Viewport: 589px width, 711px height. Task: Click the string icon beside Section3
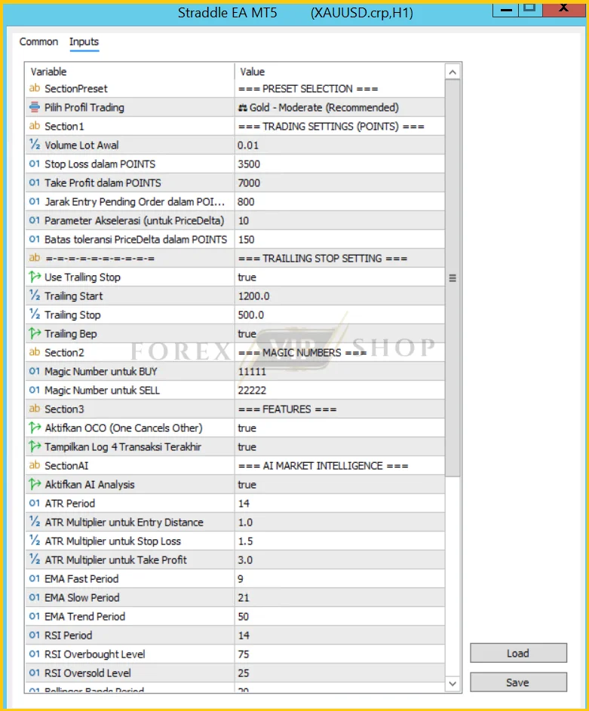click(35, 409)
